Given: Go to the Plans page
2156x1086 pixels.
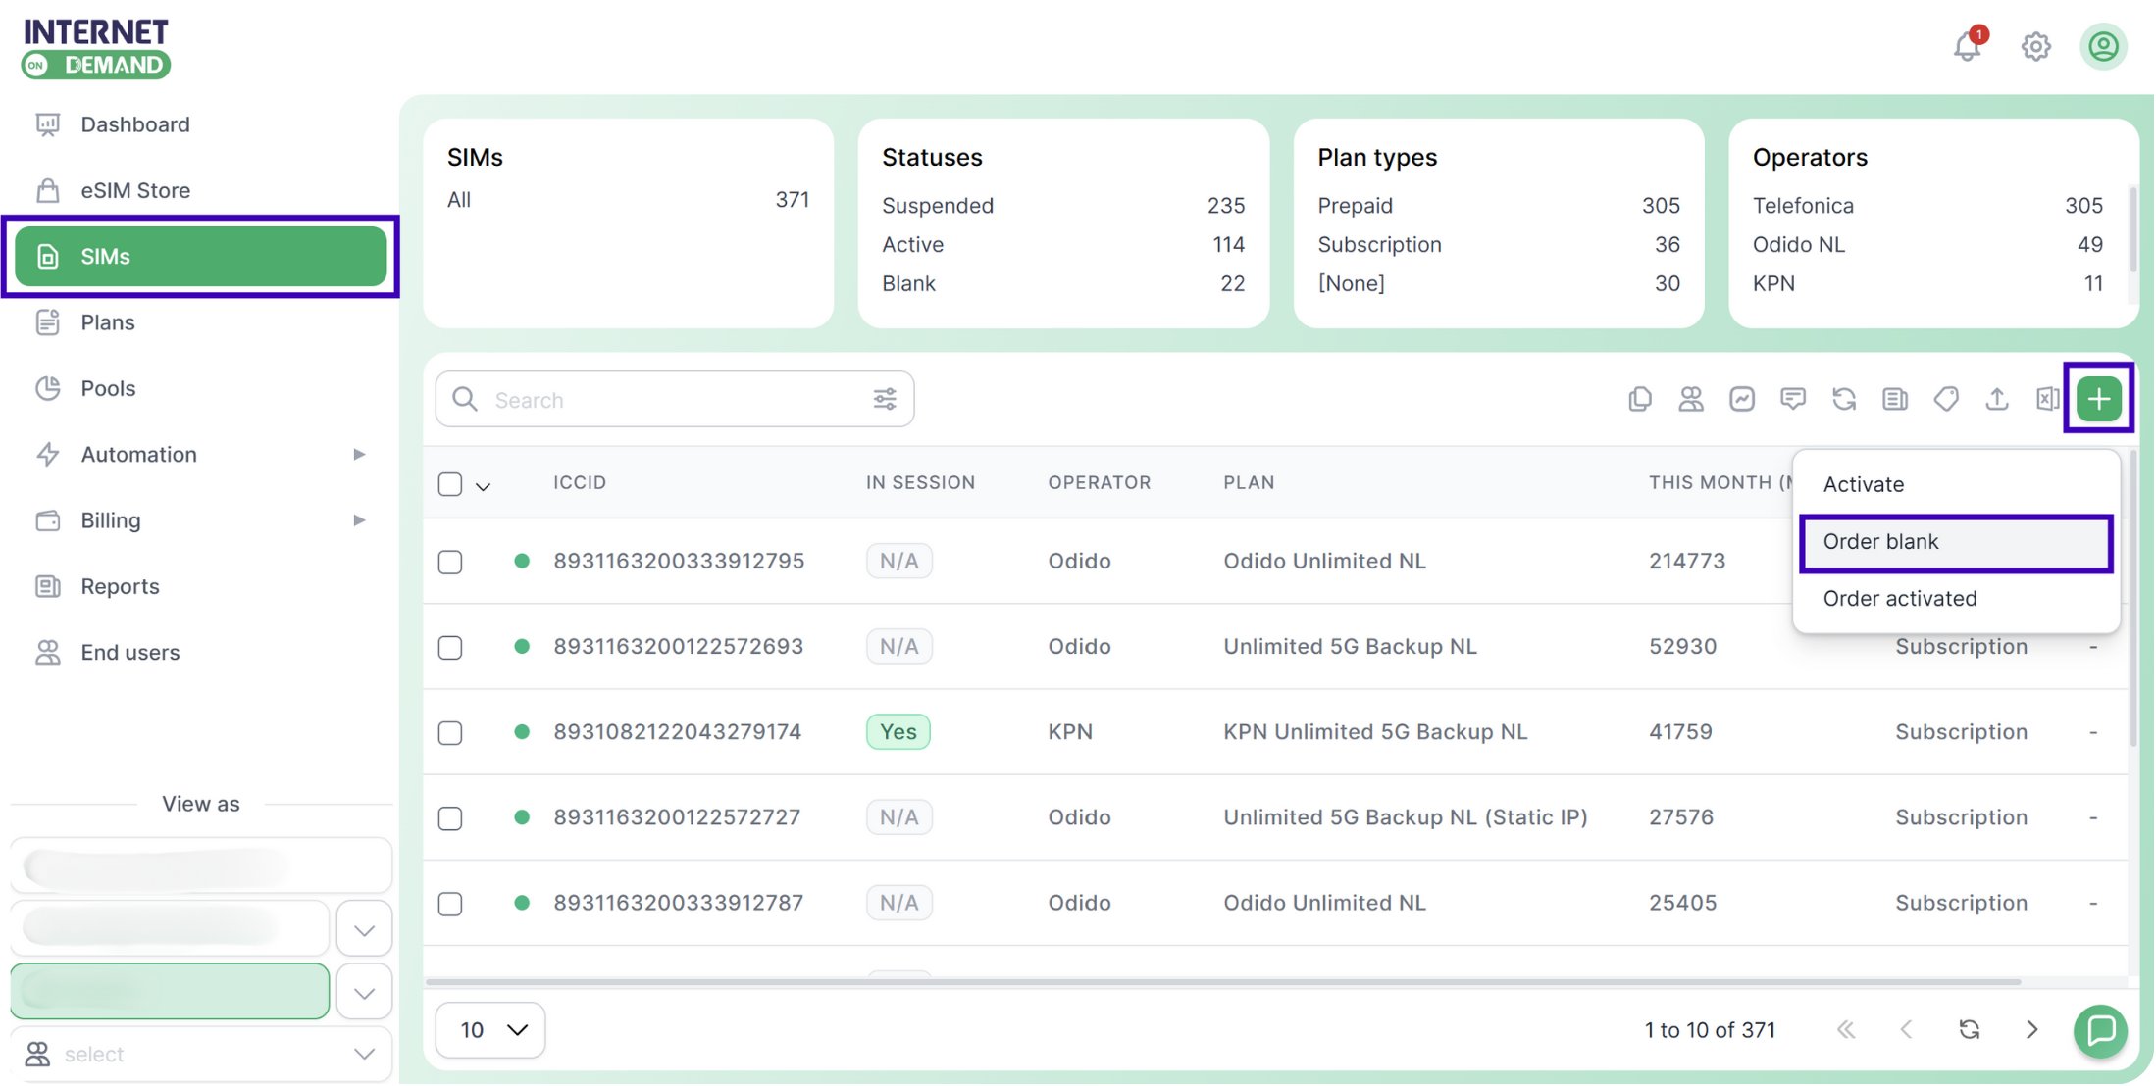Looking at the screenshot, I should tap(108, 322).
